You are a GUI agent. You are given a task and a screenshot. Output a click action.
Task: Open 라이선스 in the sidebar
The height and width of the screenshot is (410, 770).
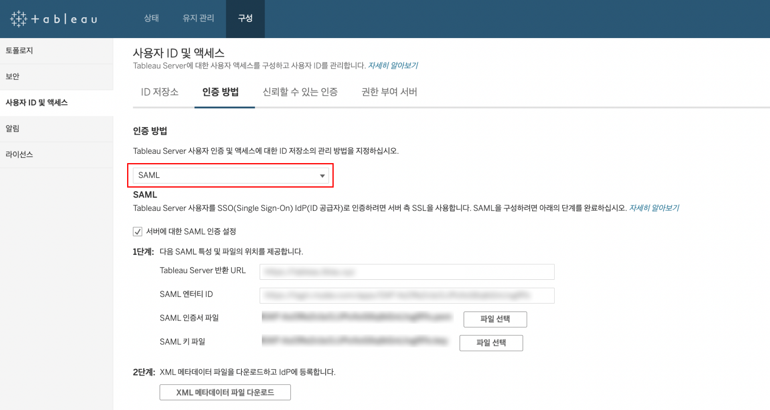[x=56, y=155]
